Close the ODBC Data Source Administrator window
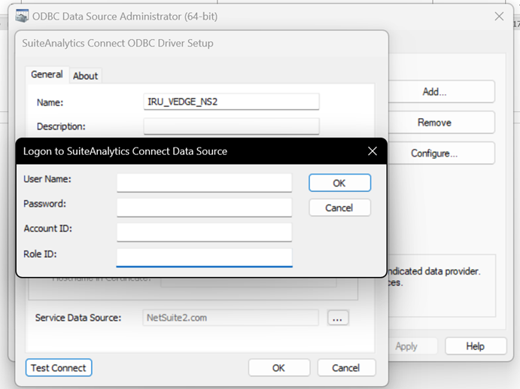The height and width of the screenshot is (389, 520). (x=499, y=17)
